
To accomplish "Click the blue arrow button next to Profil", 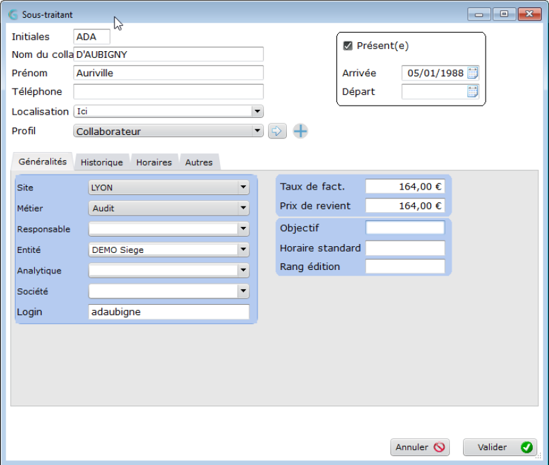I will (x=277, y=131).
